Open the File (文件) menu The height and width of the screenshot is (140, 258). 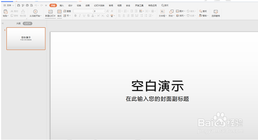pyautogui.click(x=9, y=5)
